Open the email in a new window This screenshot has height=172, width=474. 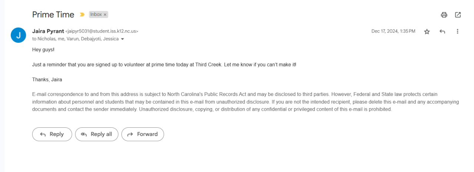458,15
